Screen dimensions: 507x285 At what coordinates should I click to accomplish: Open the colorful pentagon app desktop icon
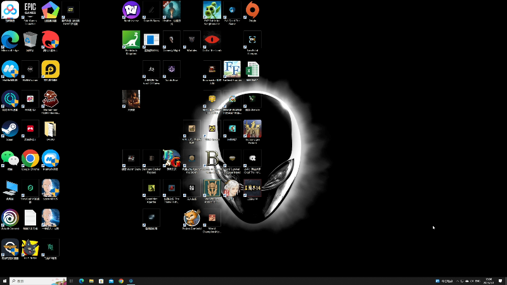click(51, 10)
